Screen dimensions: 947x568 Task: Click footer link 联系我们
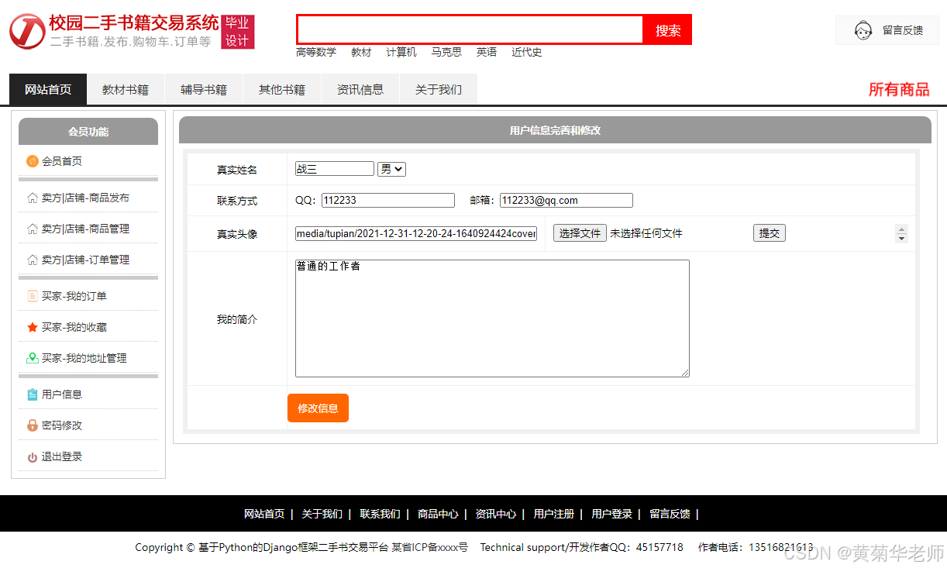(380, 514)
